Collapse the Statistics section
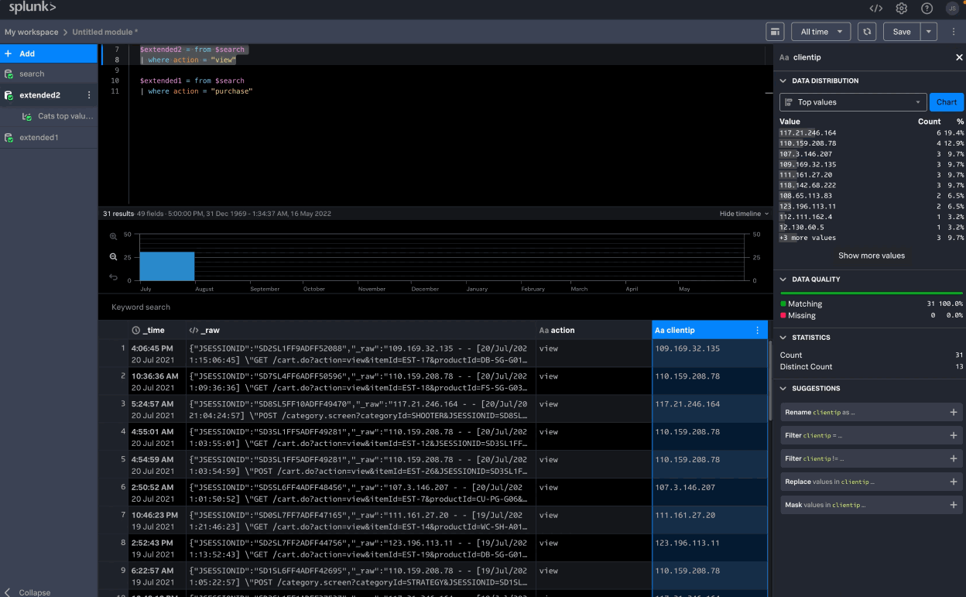Screen dimensions: 966x597 (783, 338)
